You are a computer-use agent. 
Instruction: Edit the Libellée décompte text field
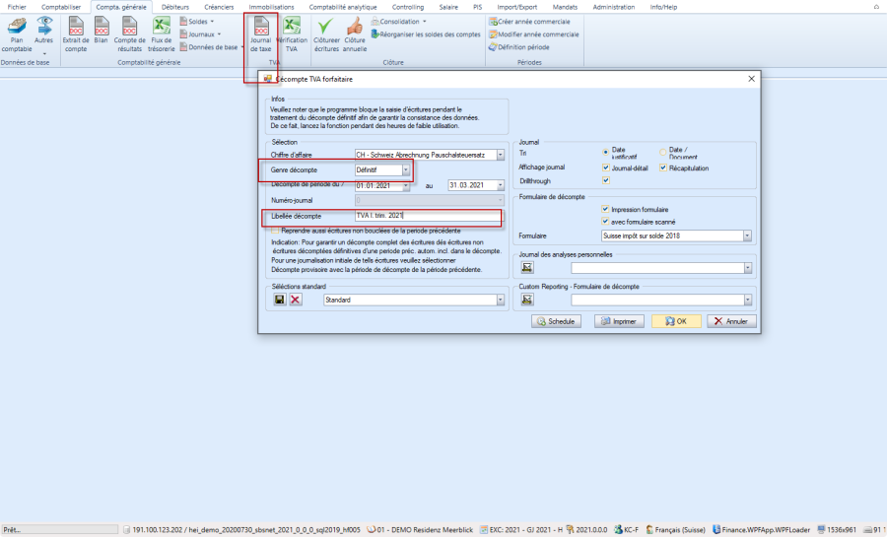pyautogui.click(x=429, y=216)
